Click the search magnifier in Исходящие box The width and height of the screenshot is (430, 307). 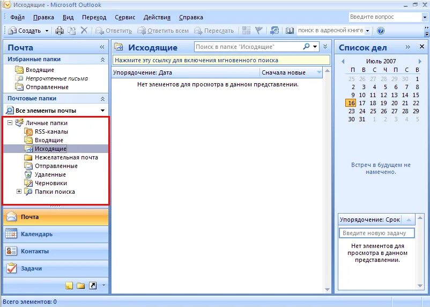(306, 46)
